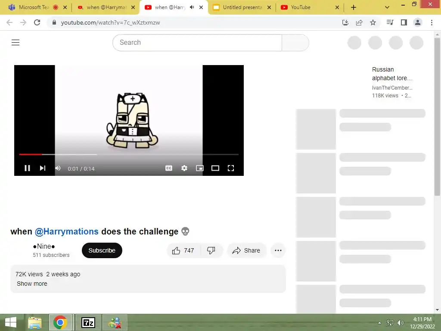441x331 pixels.
Task: Open a new browser tab
Action: point(354,7)
